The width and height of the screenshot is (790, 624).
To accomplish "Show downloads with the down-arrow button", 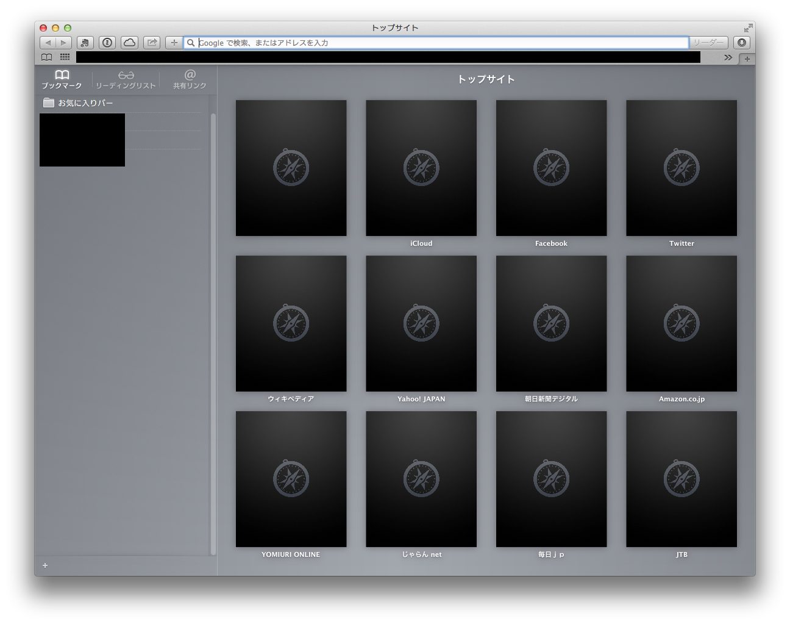I will (x=741, y=43).
